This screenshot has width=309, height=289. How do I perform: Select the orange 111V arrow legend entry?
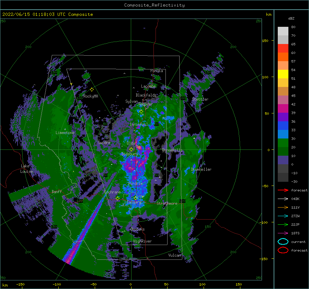283,207
